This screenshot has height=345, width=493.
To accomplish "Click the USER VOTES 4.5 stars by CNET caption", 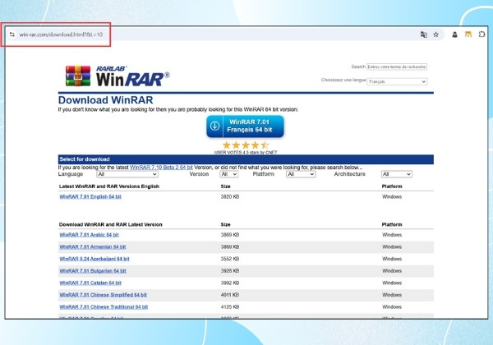I will pos(246,153).
